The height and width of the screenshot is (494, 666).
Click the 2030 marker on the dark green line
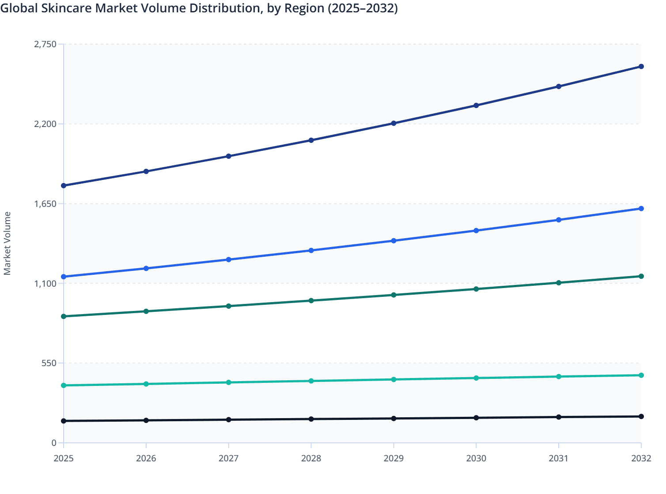coord(476,289)
